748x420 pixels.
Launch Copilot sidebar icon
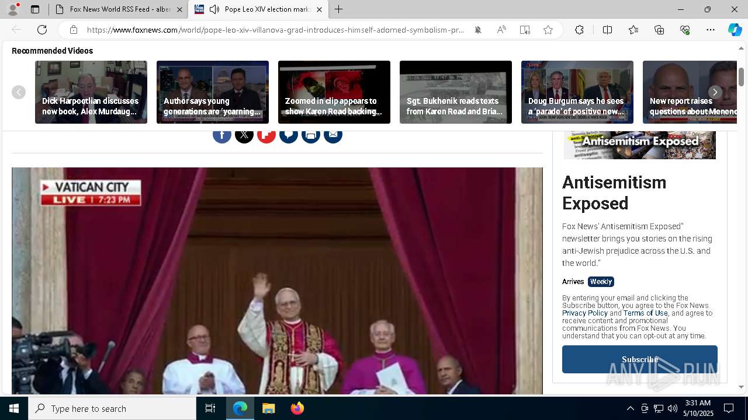(x=735, y=30)
